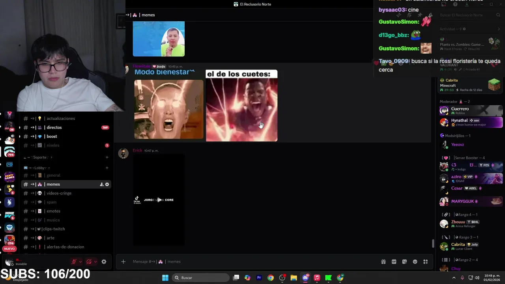Image resolution: width=505 pixels, height=284 pixels.
Task: Select the memes channel
Action: coord(66,184)
